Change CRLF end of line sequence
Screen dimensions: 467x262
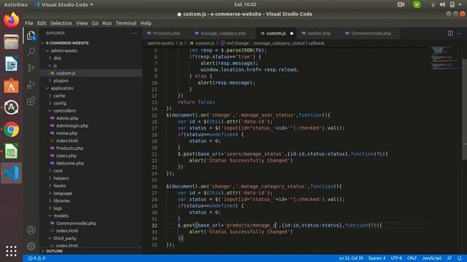coord(412,258)
